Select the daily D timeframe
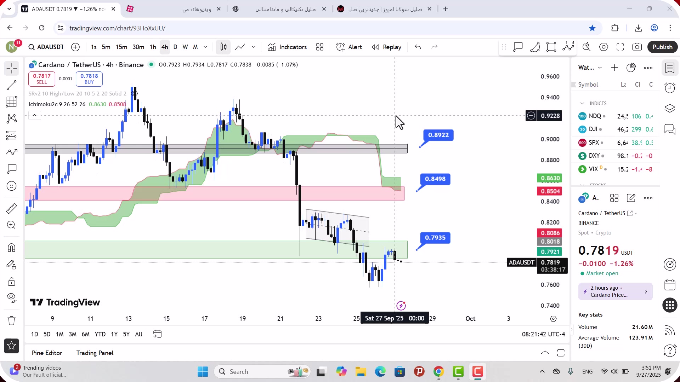 [x=175, y=47]
